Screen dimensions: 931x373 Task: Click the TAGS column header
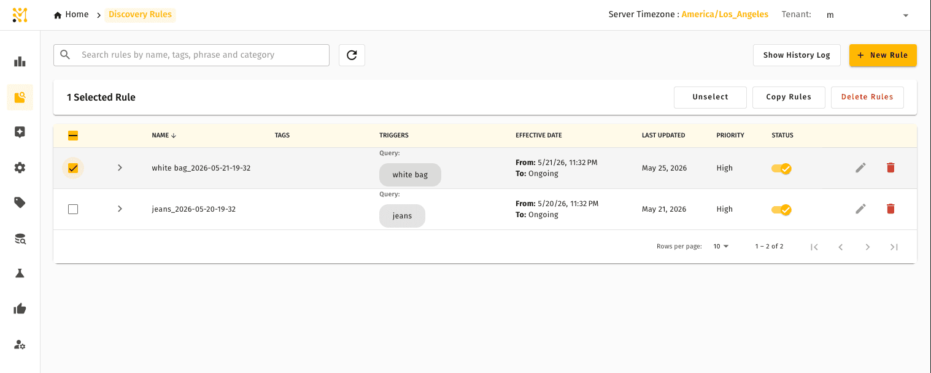pos(282,136)
